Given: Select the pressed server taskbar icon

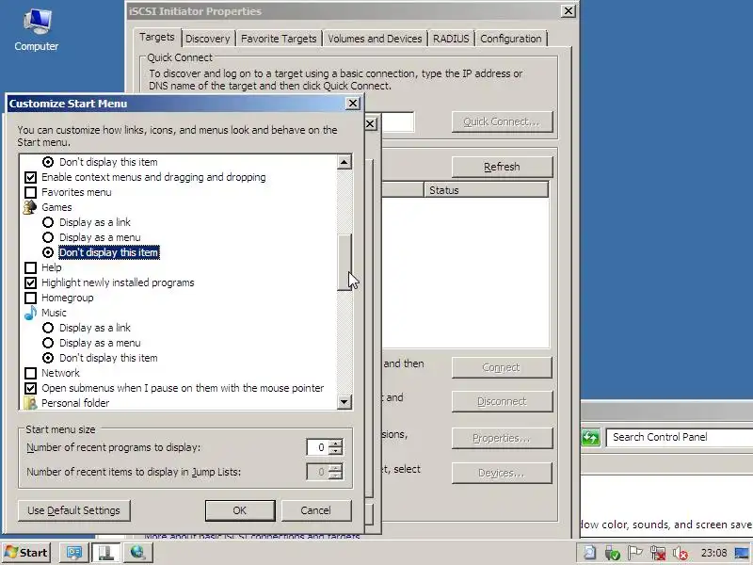Looking at the screenshot, I should coord(106,553).
